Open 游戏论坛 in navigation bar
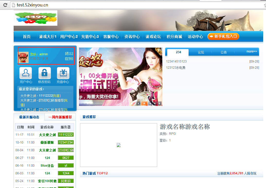 153,37
